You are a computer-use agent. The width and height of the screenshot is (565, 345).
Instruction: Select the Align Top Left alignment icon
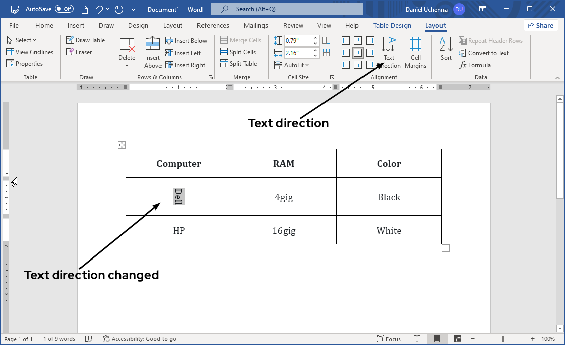pos(345,40)
